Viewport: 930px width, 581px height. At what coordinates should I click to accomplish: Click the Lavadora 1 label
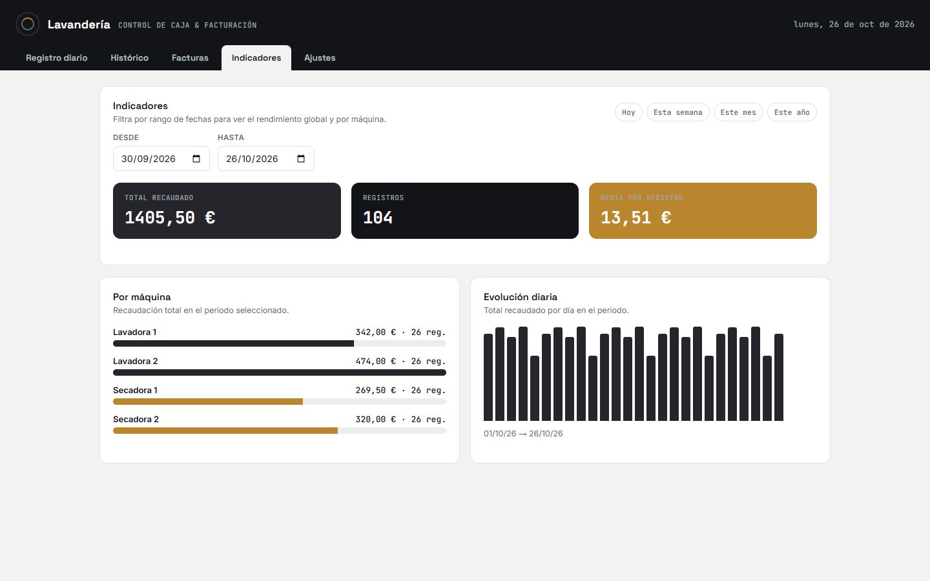[135, 332]
